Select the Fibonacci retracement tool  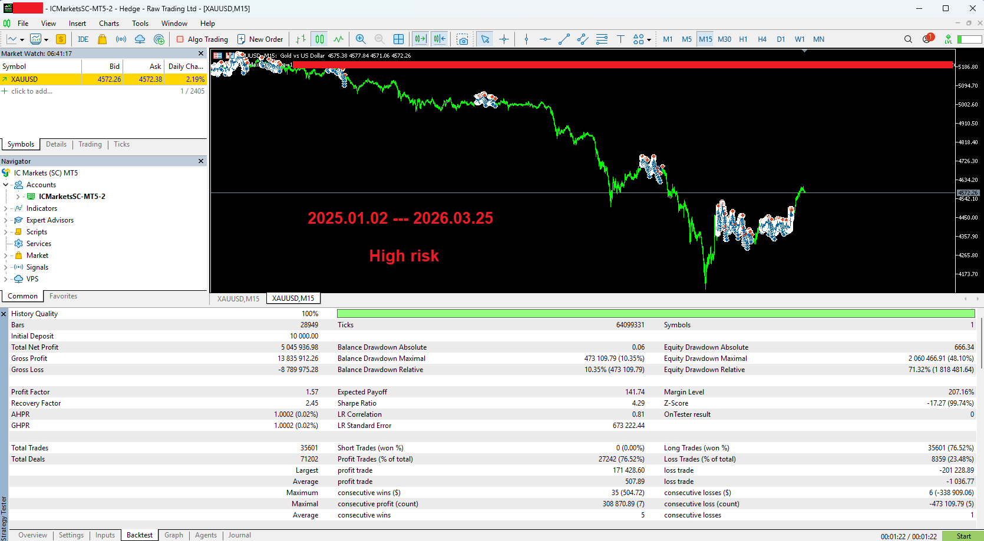tap(602, 39)
